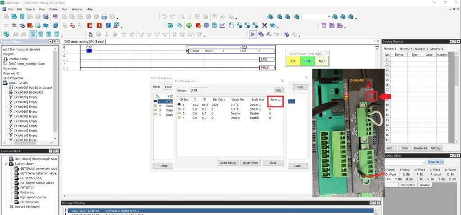Viewport: 461px width, 215px height.
Task: Click the crossed-out red connection icon
Action: (x=14, y=26)
